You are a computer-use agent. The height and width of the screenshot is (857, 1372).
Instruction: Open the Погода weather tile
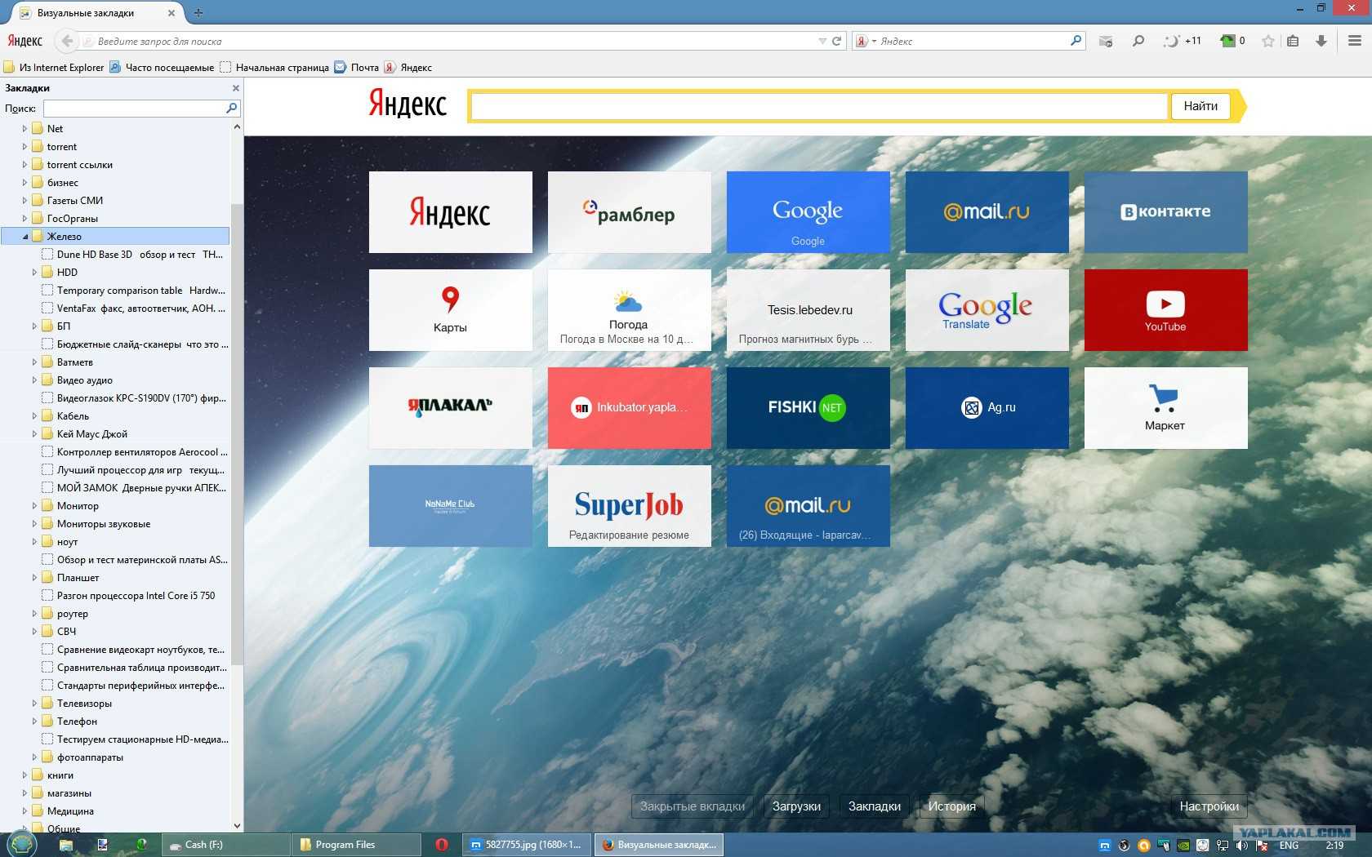coord(629,310)
